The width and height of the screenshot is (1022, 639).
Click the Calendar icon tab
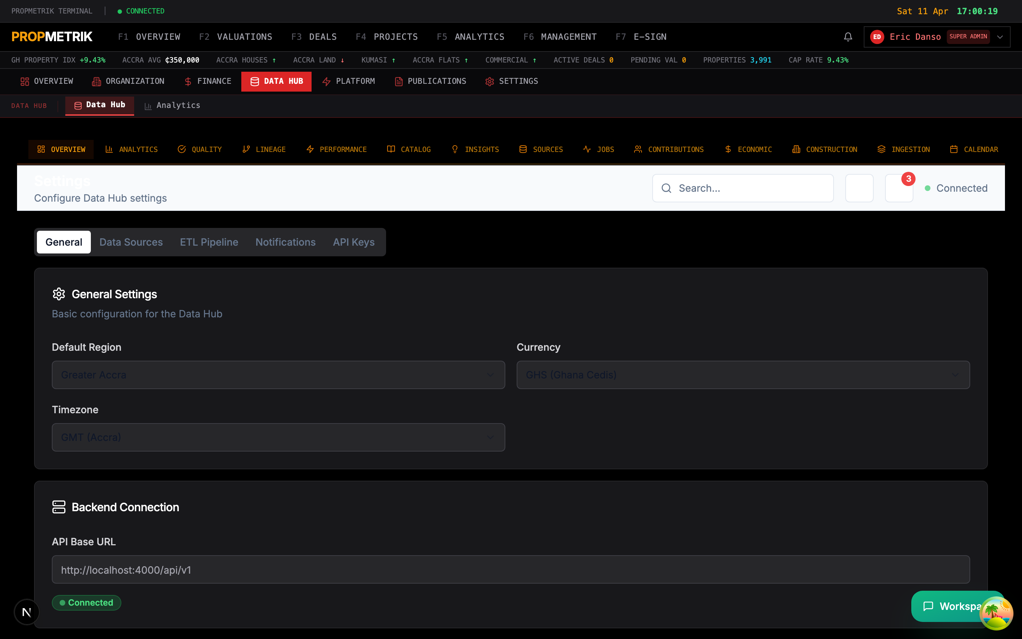(x=974, y=149)
